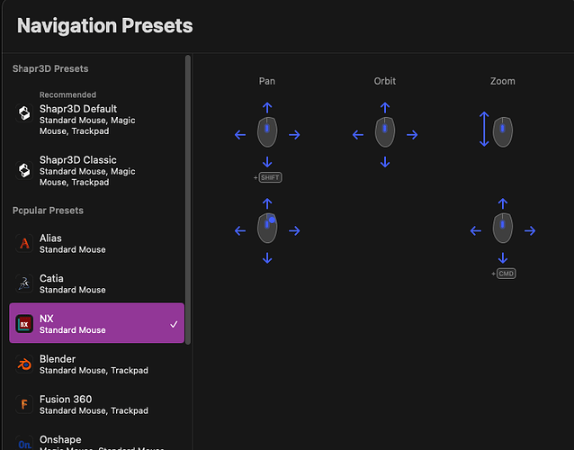Image resolution: width=574 pixels, height=450 pixels.
Task: Click the Shapr3D Classic preset icon
Action: 25,170
